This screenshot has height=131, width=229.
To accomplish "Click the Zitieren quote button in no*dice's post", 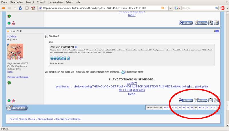I will coord(200,100).
